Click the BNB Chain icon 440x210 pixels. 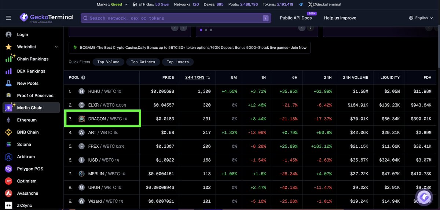click(9, 132)
